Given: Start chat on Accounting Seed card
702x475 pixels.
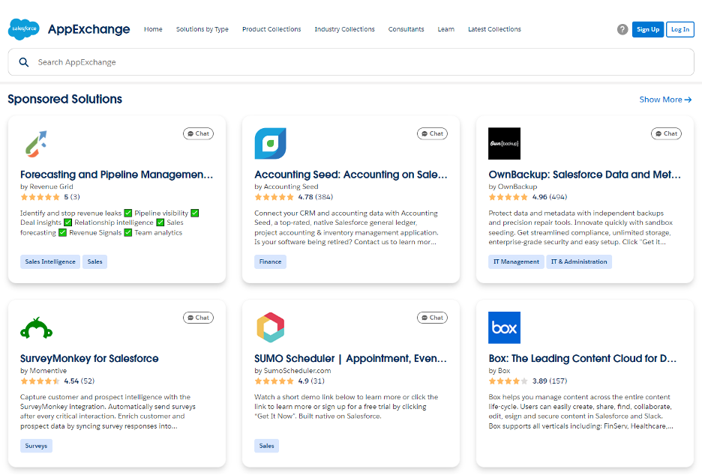Looking at the screenshot, I should point(432,133).
